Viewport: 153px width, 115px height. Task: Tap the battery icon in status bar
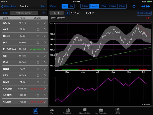[x=149, y=2]
